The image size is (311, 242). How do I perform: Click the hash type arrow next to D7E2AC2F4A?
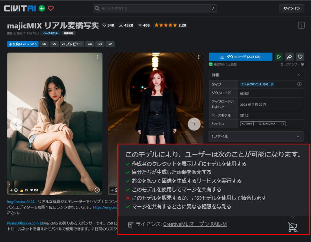click(x=284, y=124)
